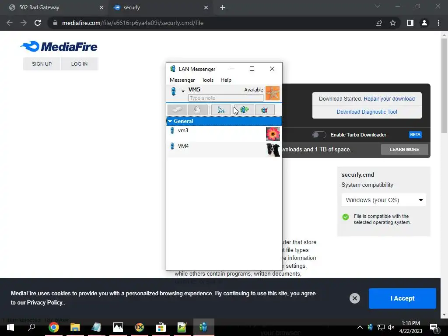The width and height of the screenshot is (448, 336).
Task: Select the vm3 contact
Action: click(224, 134)
